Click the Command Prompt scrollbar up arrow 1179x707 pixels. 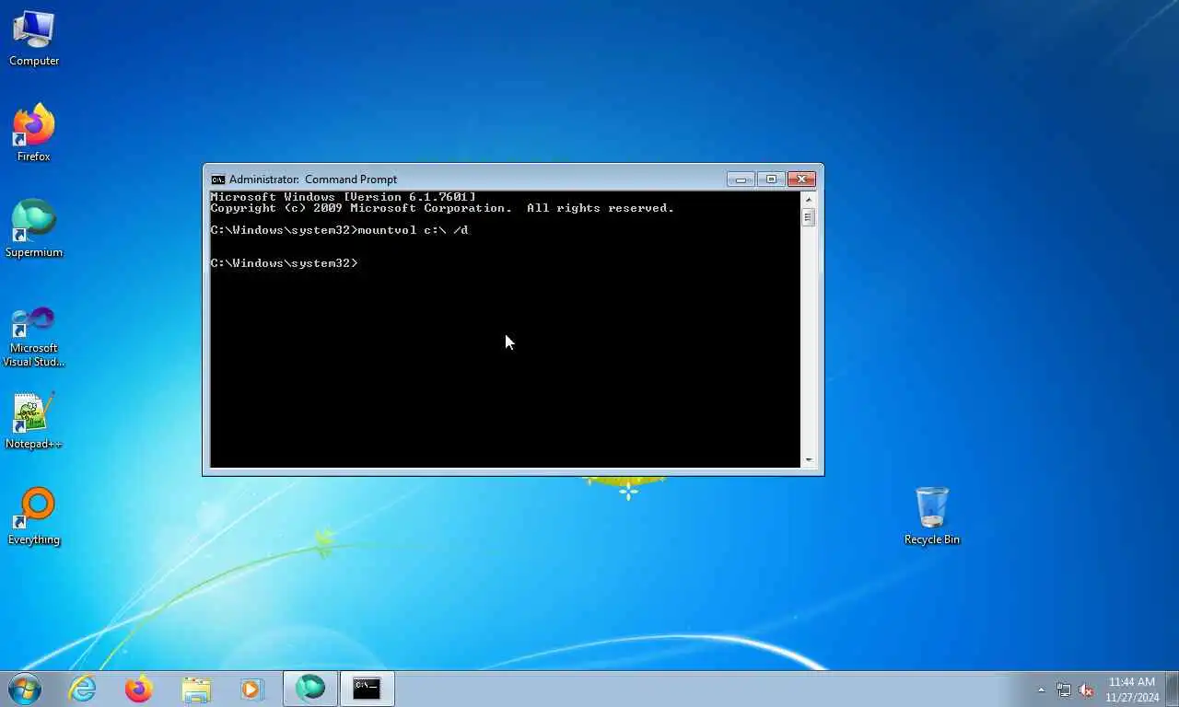tap(809, 199)
